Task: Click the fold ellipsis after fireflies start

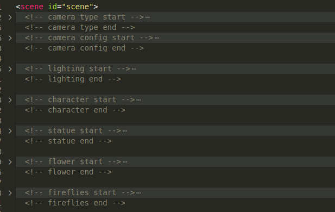Action: (x=138, y=193)
